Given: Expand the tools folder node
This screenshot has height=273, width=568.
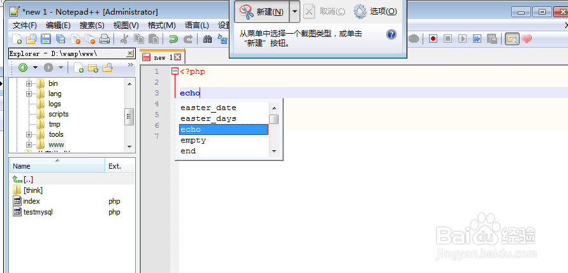Looking at the screenshot, I should tap(29, 134).
